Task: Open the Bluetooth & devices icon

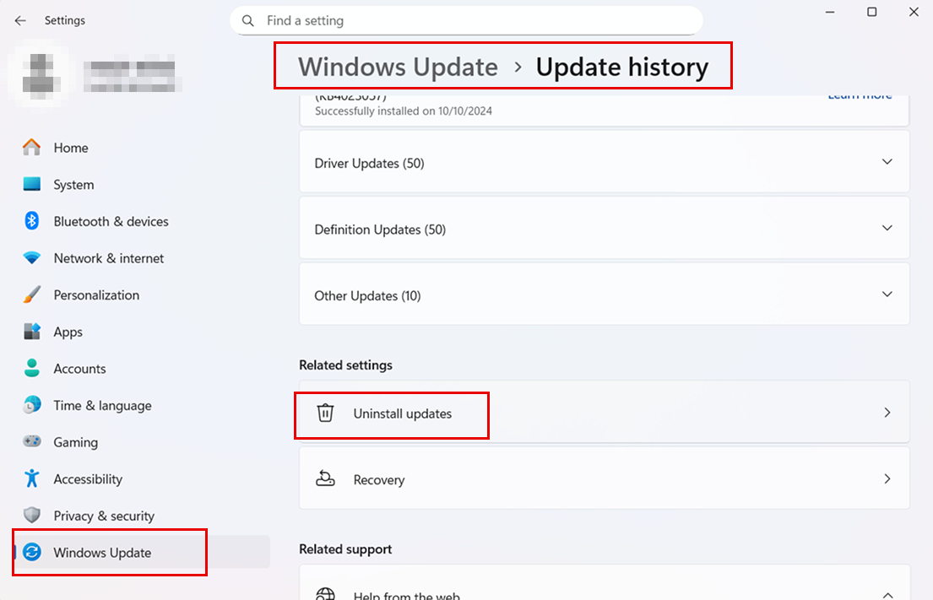Action: point(32,221)
